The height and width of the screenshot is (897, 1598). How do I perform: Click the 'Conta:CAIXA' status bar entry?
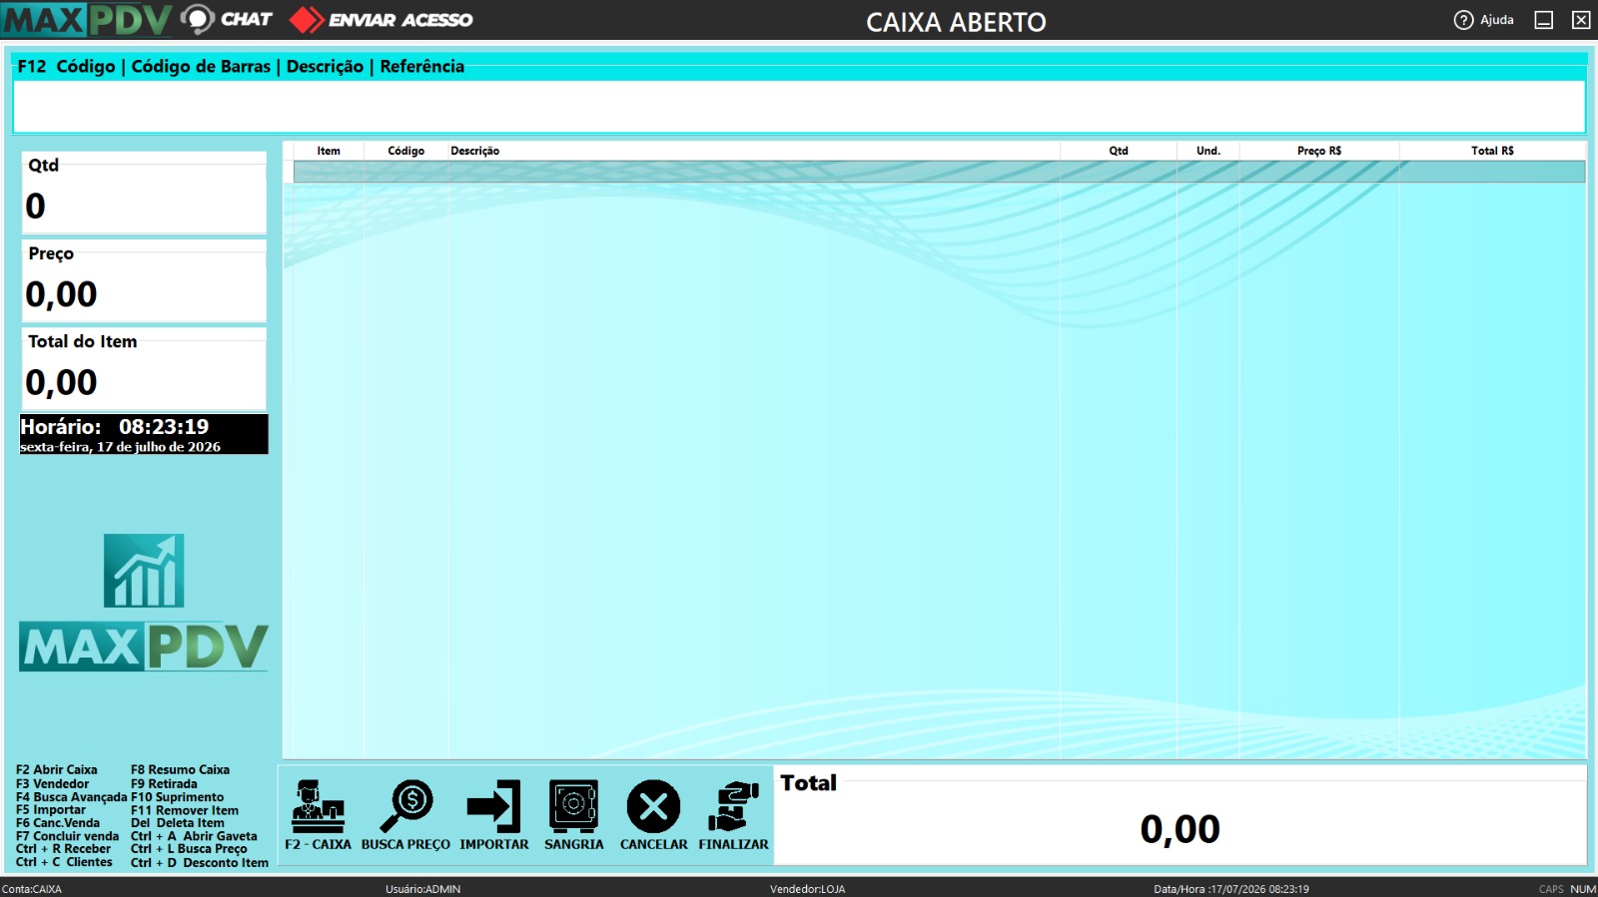pos(32,889)
